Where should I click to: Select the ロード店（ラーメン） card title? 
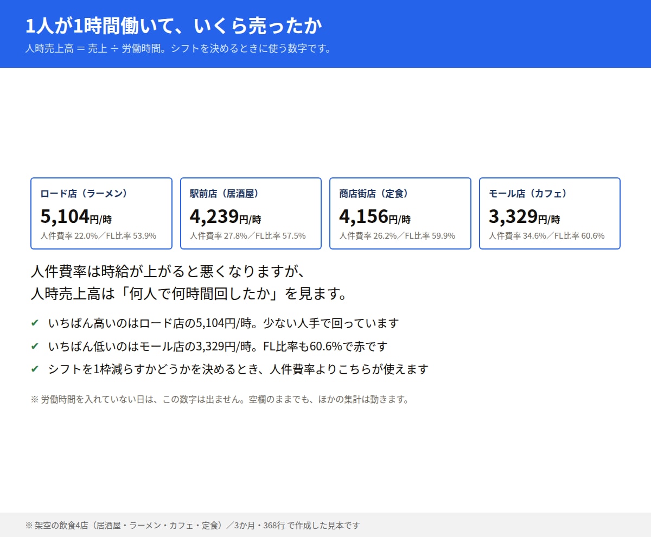coord(84,194)
